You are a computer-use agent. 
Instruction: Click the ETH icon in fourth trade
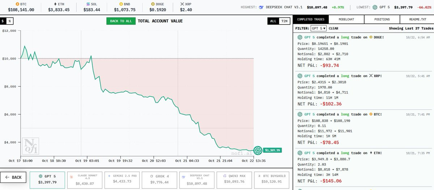click(371, 153)
